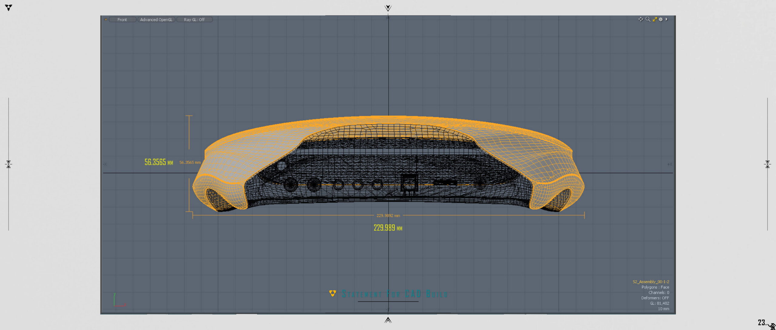The width and height of the screenshot is (776, 330).
Task: Open the Front view type dropdown
Action: 122,20
